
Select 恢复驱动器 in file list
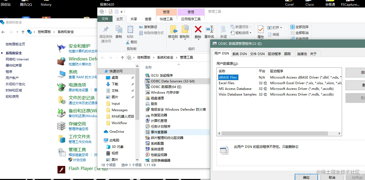click(156, 115)
